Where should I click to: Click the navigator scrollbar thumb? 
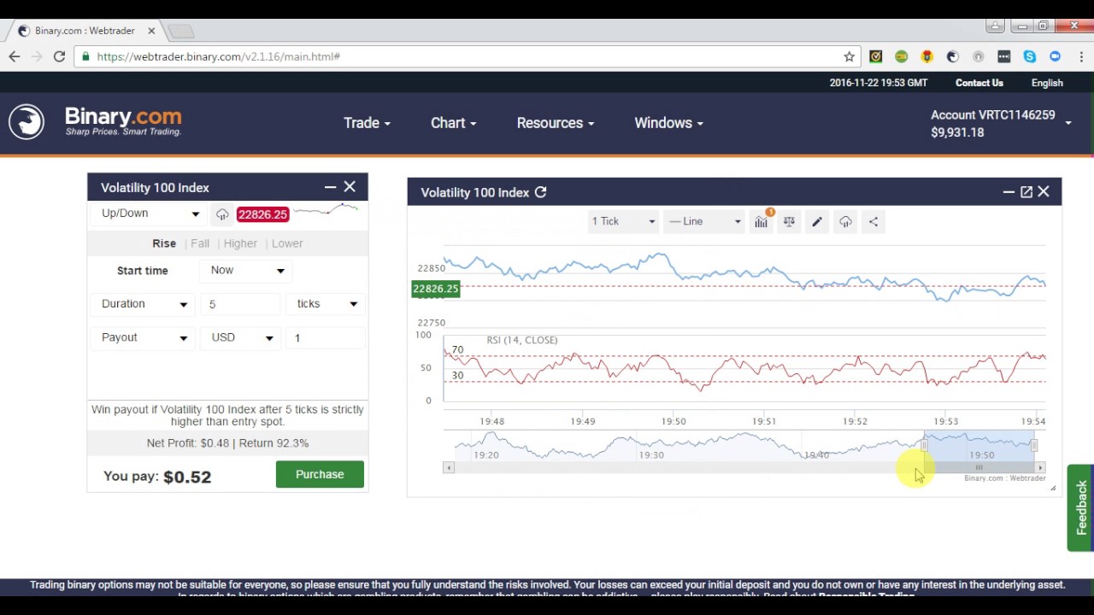point(979,468)
